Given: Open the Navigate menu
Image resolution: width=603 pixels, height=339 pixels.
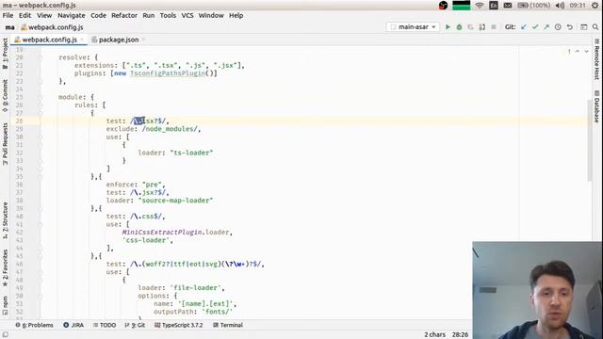Looking at the screenshot, I should click(72, 15).
